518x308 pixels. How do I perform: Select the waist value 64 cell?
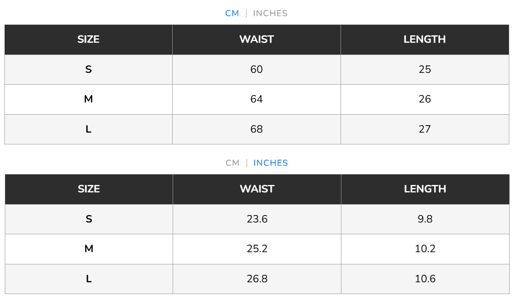(257, 99)
